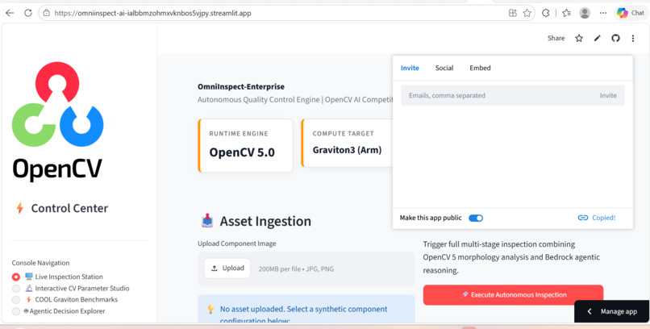Click the OpenCV 5.0 runtime engine card
Viewport: 650px width, 329px height.
[x=245, y=145]
